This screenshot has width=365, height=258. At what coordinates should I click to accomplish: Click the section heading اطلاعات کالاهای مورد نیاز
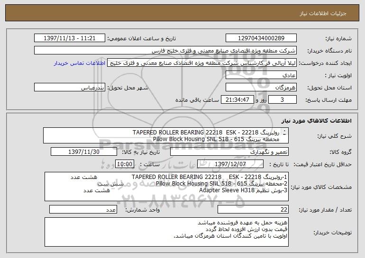pos(316,121)
